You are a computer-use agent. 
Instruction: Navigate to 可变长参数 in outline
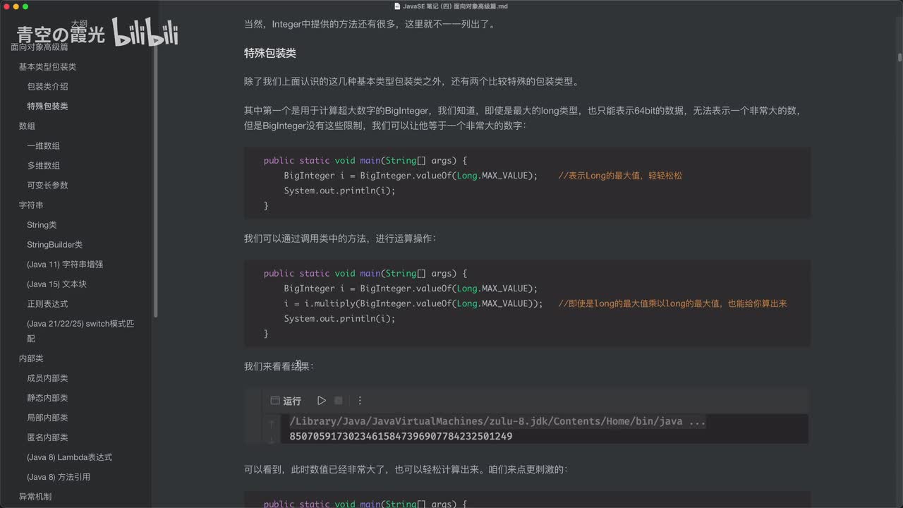47,186
